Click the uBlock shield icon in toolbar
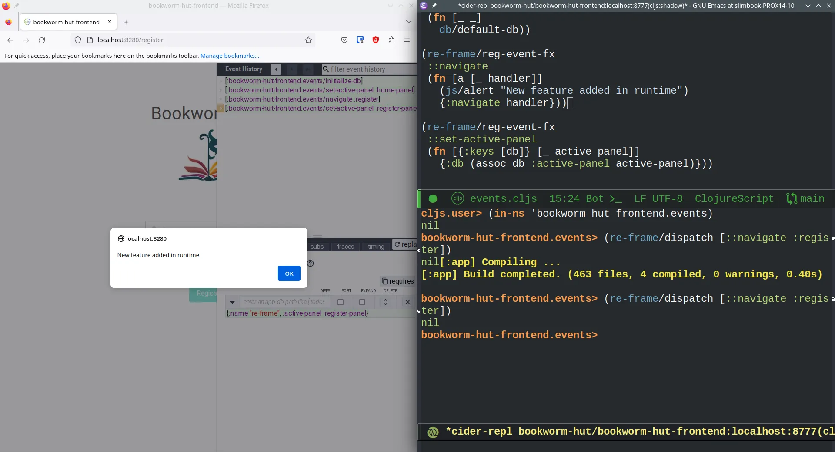 coord(376,40)
